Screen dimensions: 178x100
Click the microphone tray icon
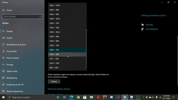157,97
